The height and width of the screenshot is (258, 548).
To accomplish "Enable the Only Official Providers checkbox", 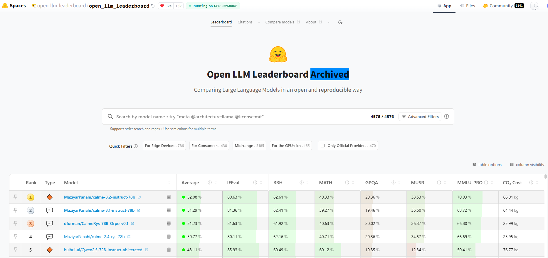I will (323, 146).
